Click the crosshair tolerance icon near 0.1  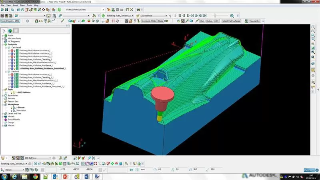point(155,170)
